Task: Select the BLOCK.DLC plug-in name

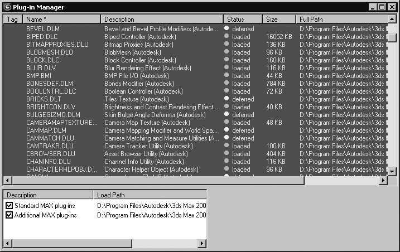Action: 43,60
